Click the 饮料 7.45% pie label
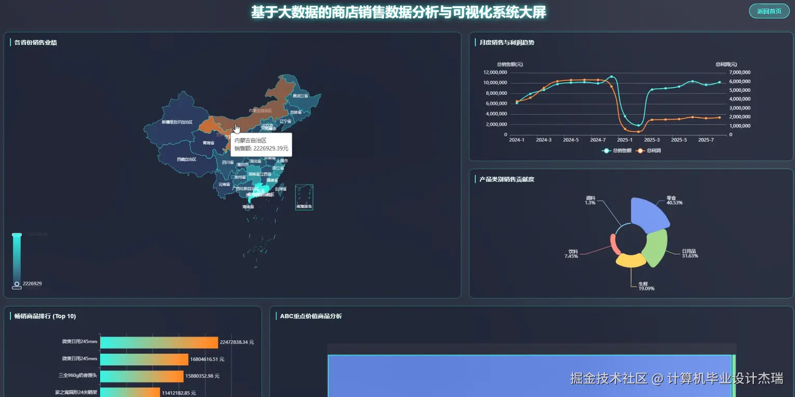The height and width of the screenshot is (397, 795). click(571, 253)
